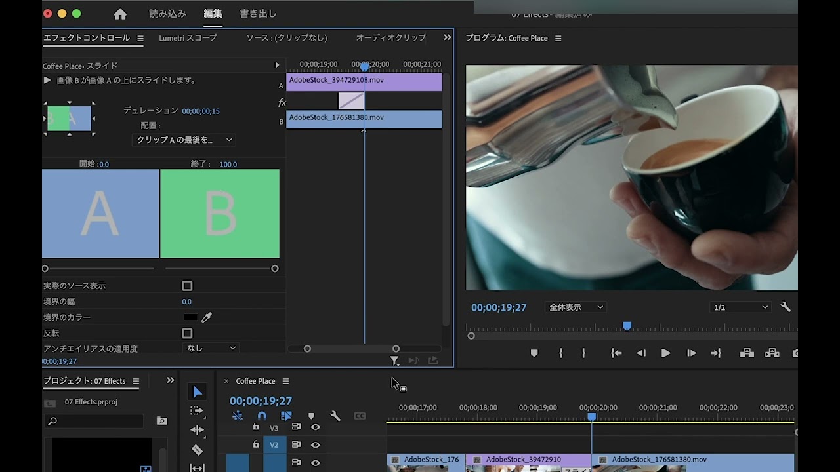This screenshot has height=472, width=840.
Task: Open the Lumetri スコープ panel tab
Action: coord(188,38)
